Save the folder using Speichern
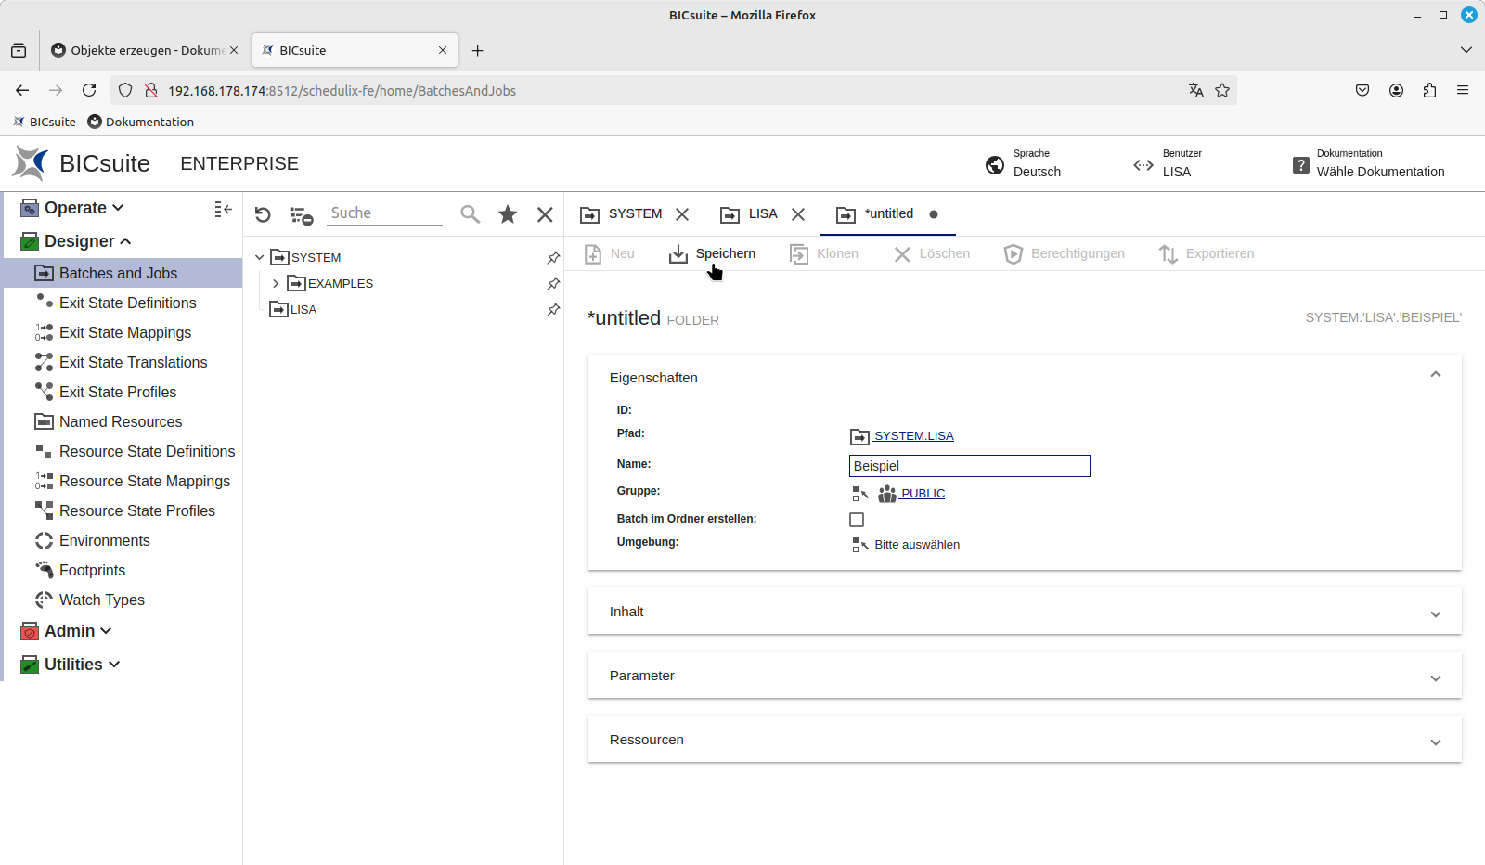 coord(713,253)
